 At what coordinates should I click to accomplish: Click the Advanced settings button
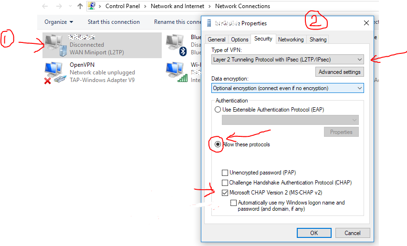[x=339, y=72]
